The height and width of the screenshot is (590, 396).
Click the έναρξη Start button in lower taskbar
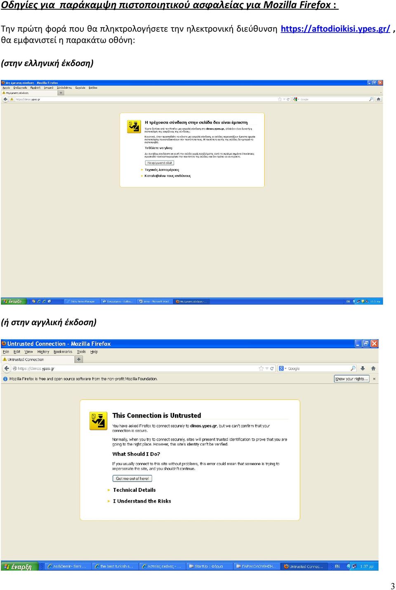point(20,566)
